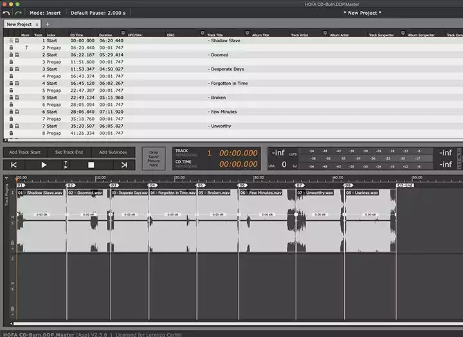Lock audio lane 1
Viewport: 463px width, 337px height.
(x=12, y=243)
